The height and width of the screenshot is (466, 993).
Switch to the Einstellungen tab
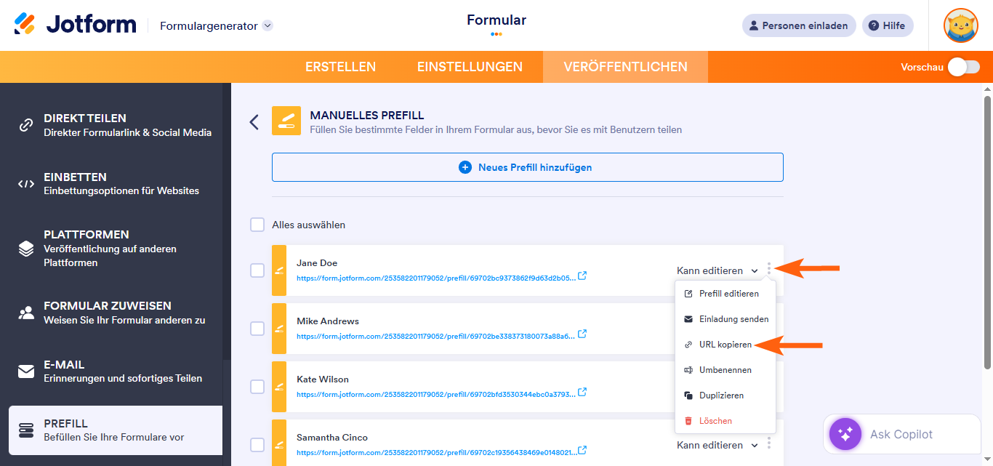(470, 66)
